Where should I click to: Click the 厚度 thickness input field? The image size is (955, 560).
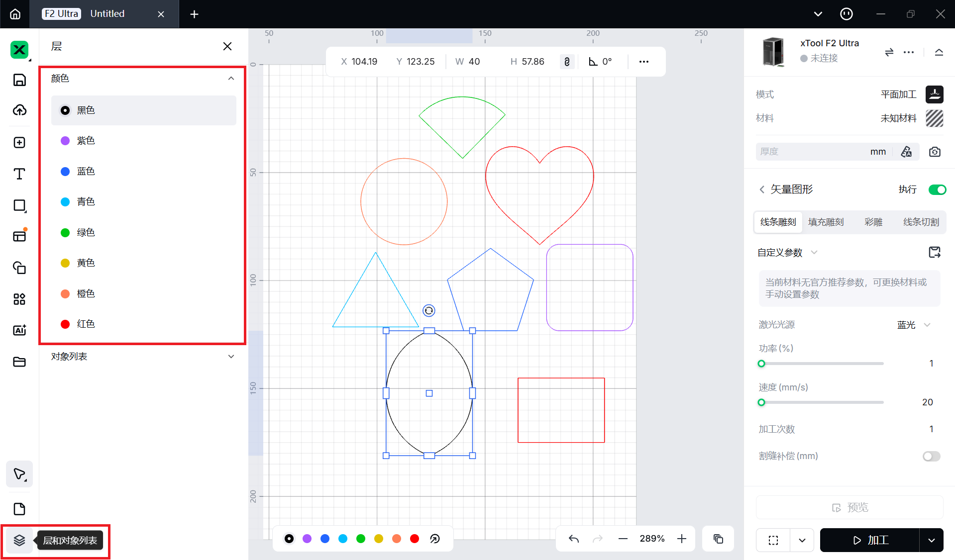811,152
